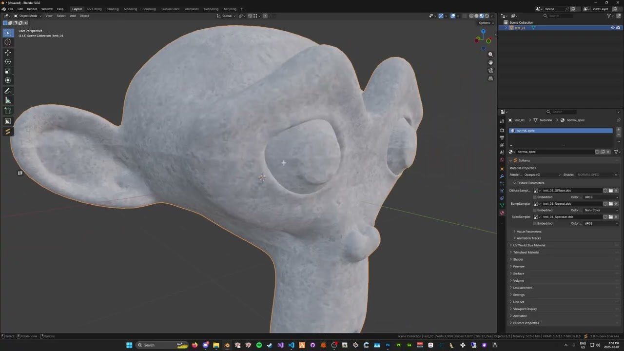Disable test_01 in renders via camera icon

(618, 28)
